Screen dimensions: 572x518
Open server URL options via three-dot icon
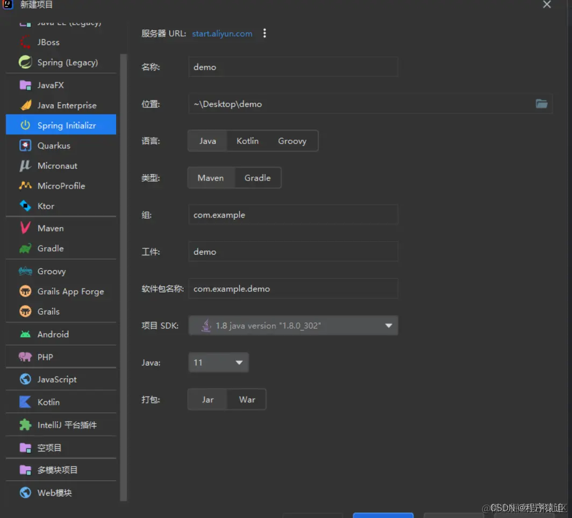264,33
